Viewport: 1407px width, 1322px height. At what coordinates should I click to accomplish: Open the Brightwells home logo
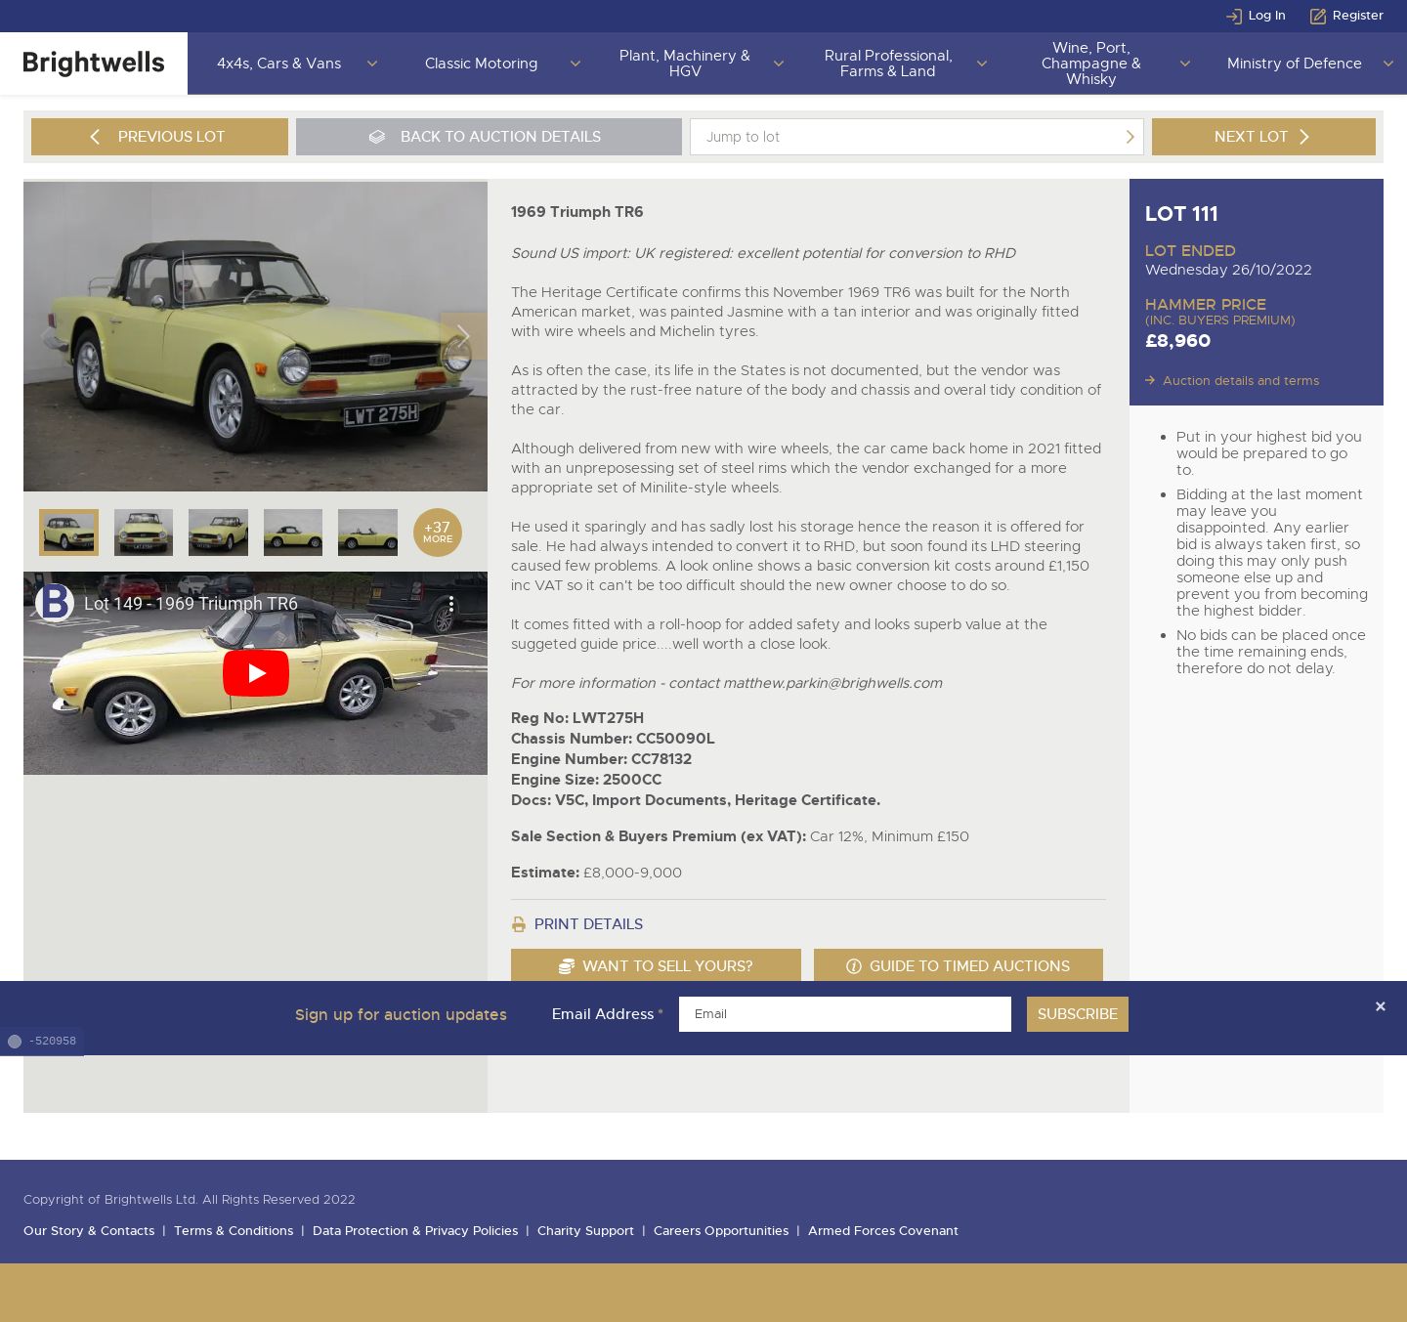coord(94,64)
